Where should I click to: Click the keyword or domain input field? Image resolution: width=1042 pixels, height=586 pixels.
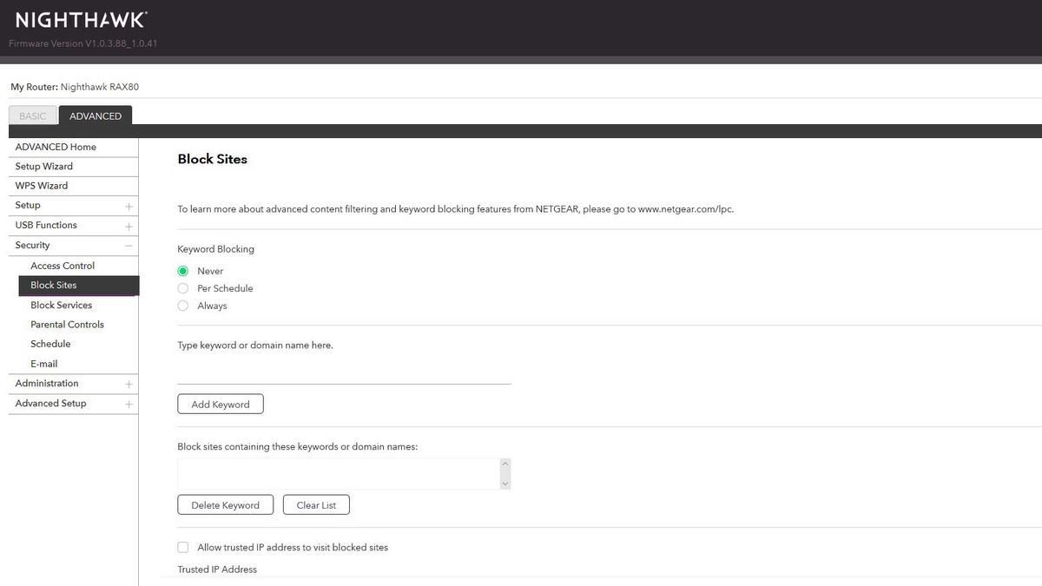(x=344, y=372)
